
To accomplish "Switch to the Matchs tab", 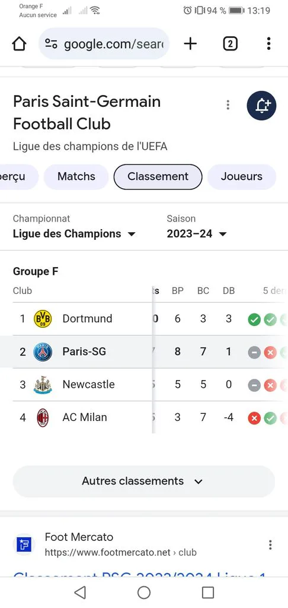I will [76, 176].
